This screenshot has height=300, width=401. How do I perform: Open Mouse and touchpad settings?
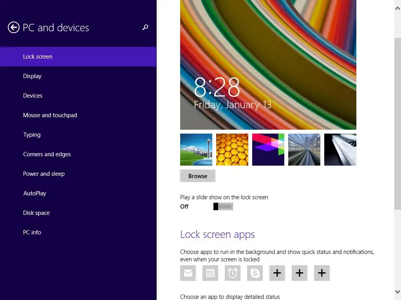tap(78, 115)
